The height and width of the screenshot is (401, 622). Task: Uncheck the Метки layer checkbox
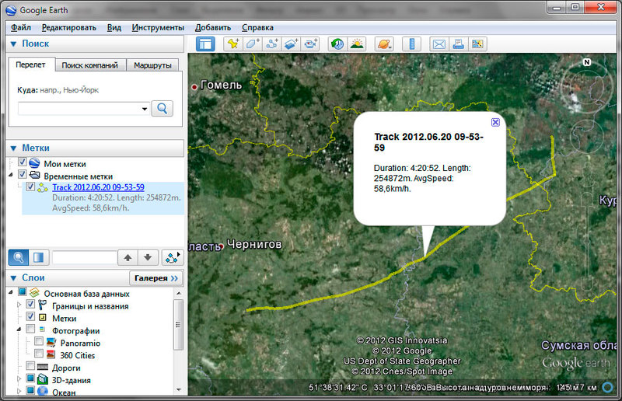tap(30, 316)
